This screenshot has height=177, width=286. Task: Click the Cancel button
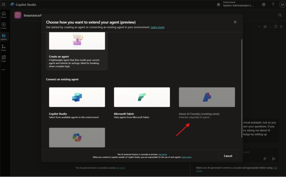228,156
